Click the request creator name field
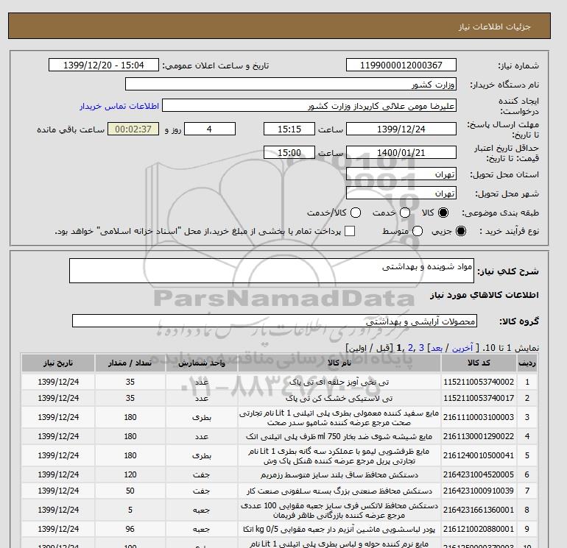This screenshot has height=548, width=567. [x=309, y=105]
